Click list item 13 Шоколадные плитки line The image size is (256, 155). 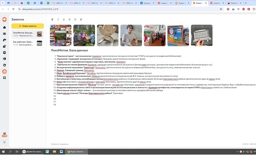pyautogui.click(x=110, y=90)
